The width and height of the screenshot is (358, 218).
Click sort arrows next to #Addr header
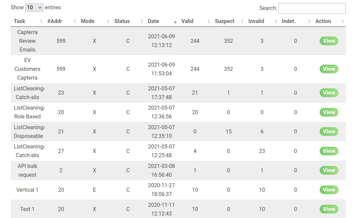pos(75,22)
